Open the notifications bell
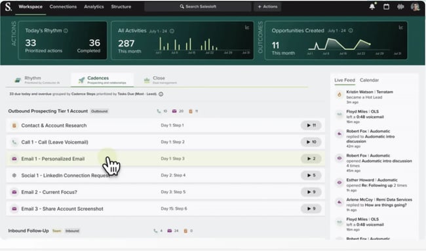This screenshot has width=426, height=251. [x=372, y=7]
